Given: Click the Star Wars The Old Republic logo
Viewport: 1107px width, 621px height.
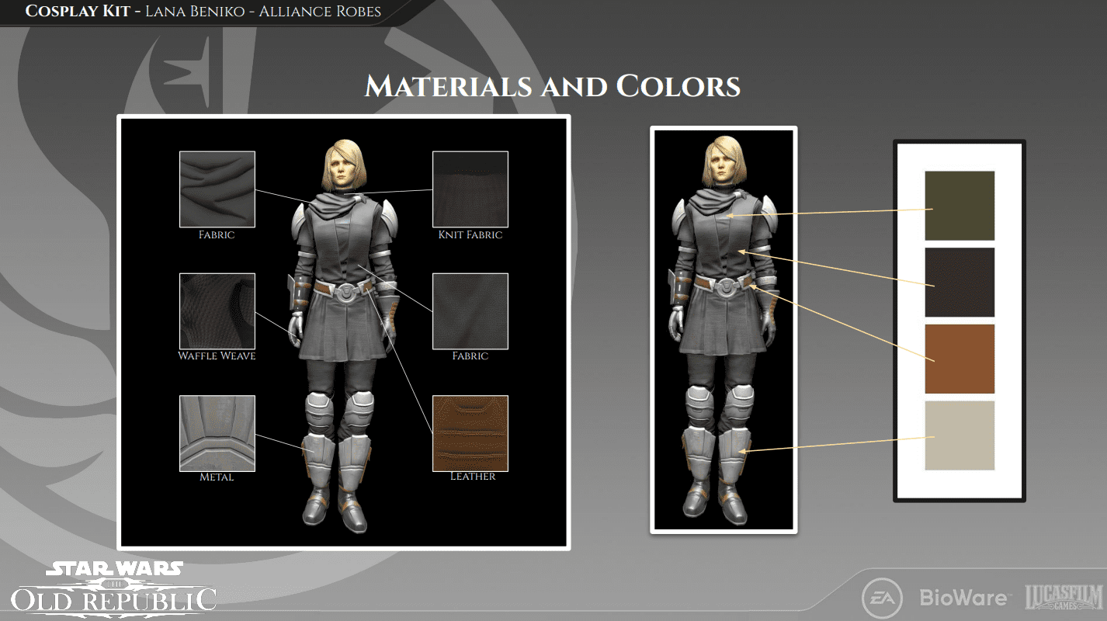Looking at the screenshot, I should [113, 589].
